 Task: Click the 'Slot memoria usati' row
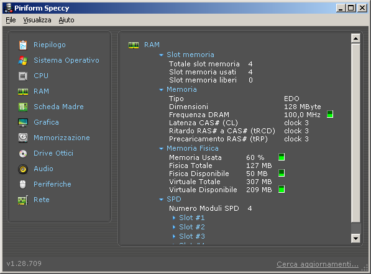click(x=211, y=72)
